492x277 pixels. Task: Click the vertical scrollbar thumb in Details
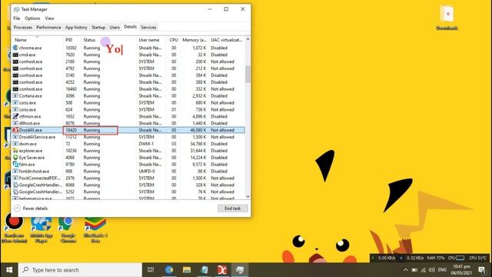click(248, 74)
